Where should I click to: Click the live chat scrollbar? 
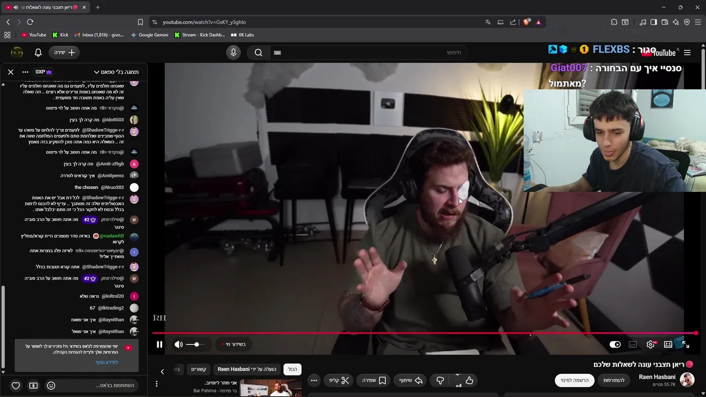pyautogui.click(x=3, y=326)
